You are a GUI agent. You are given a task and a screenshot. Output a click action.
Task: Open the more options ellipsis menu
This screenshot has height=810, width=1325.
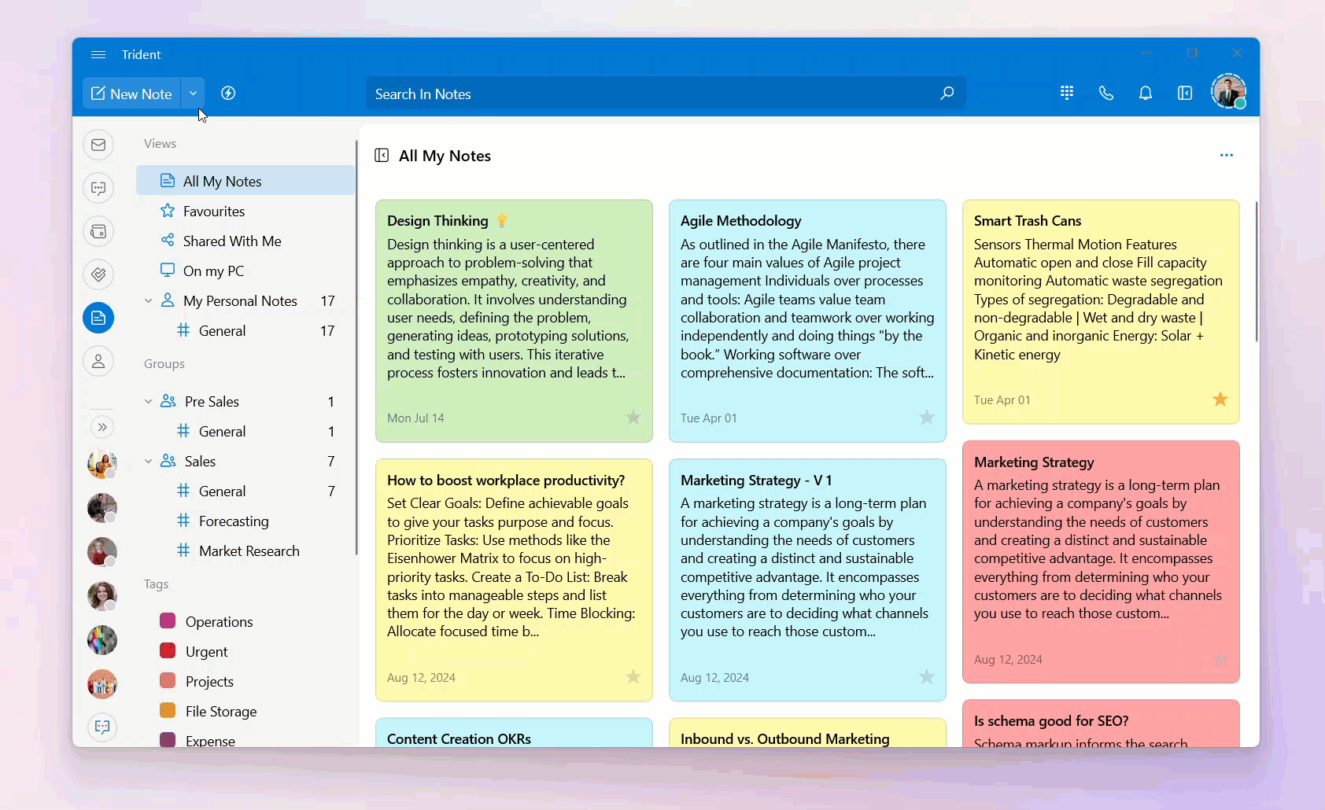click(x=1227, y=155)
